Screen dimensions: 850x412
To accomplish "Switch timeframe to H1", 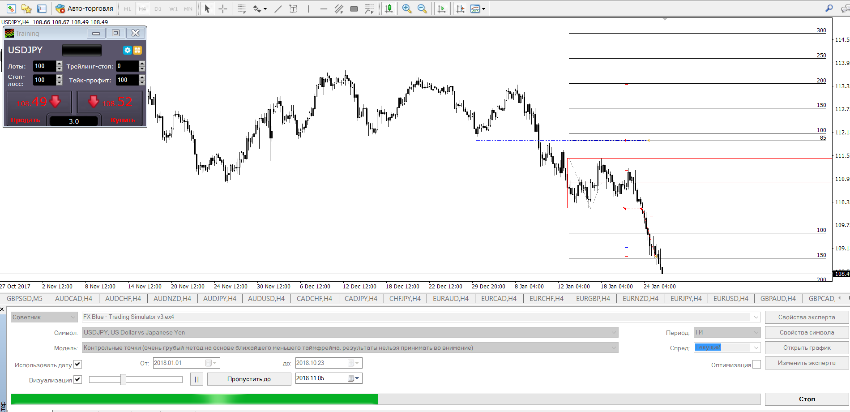I will [128, 9].
